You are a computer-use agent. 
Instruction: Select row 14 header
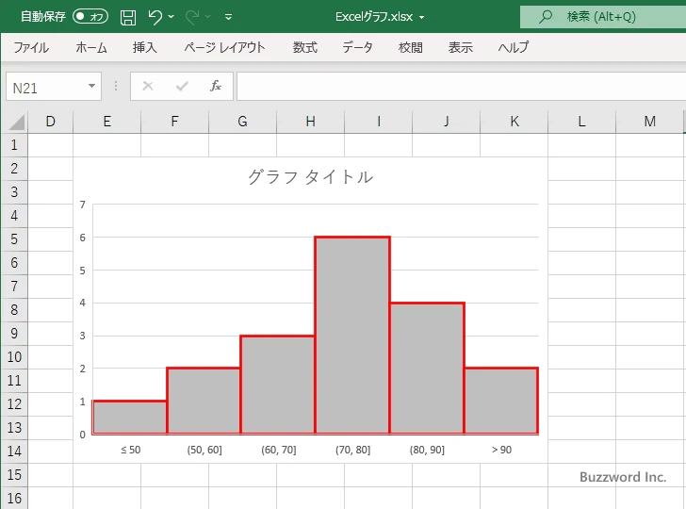coord(14,452)
